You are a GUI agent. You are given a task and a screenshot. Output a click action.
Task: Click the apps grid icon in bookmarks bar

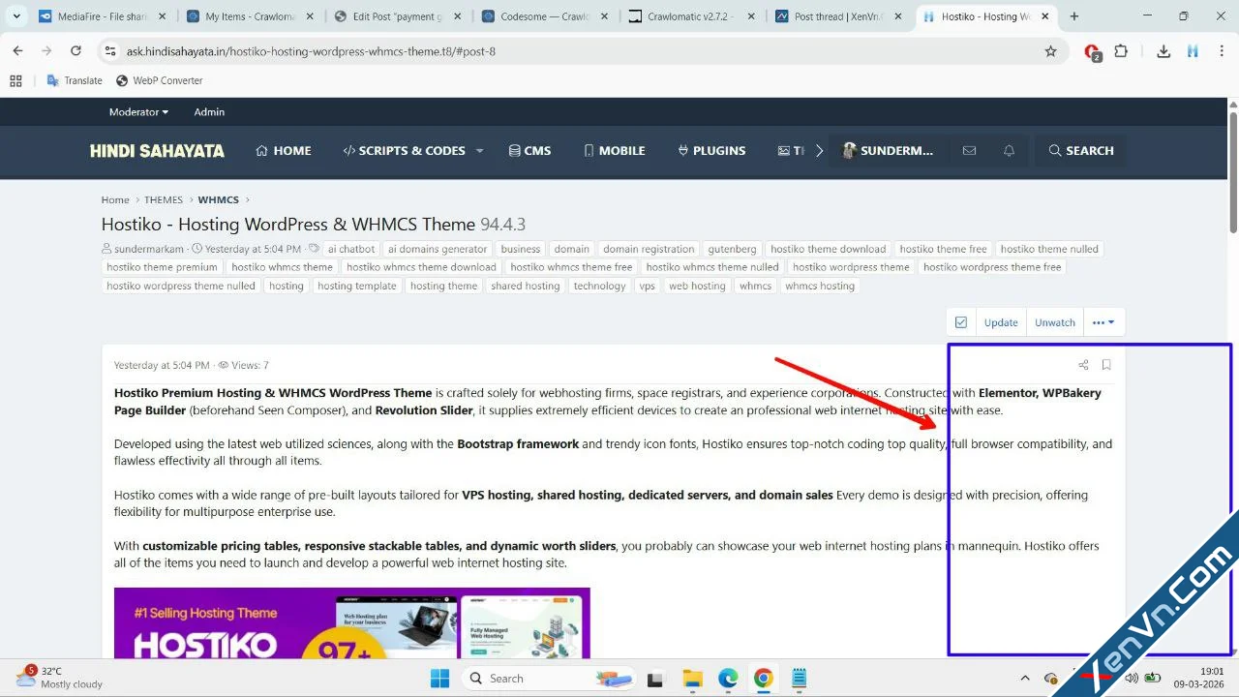[x=15, y=80]
